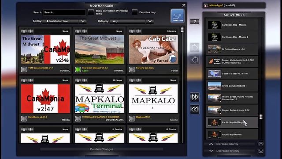Show info for Terminales Mapkalo Colombia
Screen dimensions: 282x159
coord(84,80)
